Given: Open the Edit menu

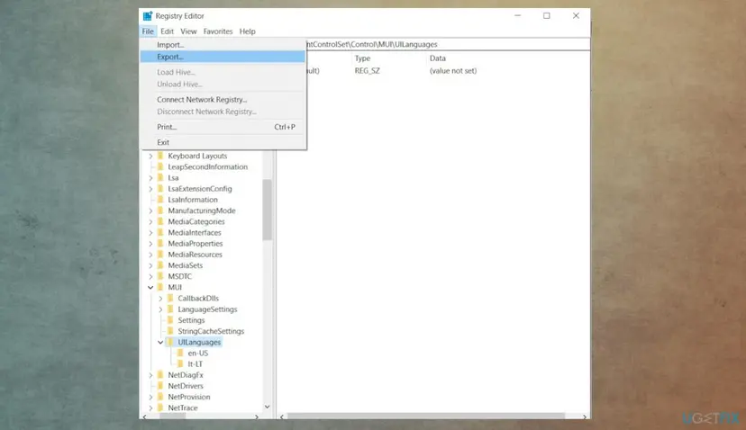Looking at the screenshot, I should coord(167,31).
